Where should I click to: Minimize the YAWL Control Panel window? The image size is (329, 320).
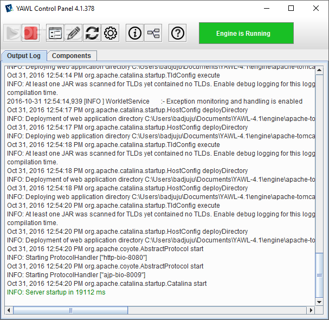267,8
